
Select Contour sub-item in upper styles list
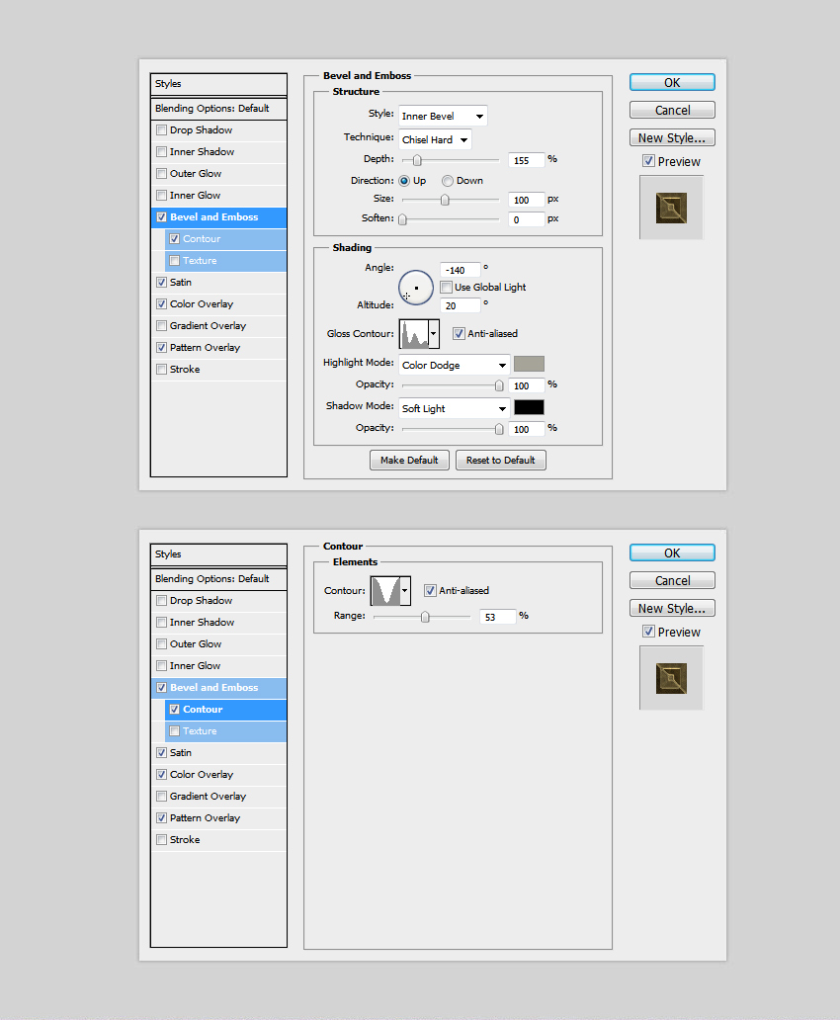pyautogui.click(x=225, y=239)
